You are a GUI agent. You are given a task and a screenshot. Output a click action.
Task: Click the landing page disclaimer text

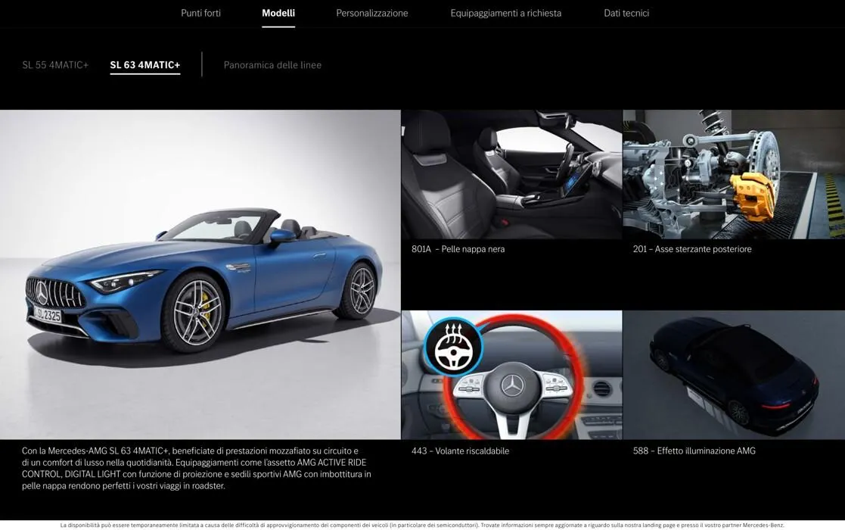click(422, 523)
